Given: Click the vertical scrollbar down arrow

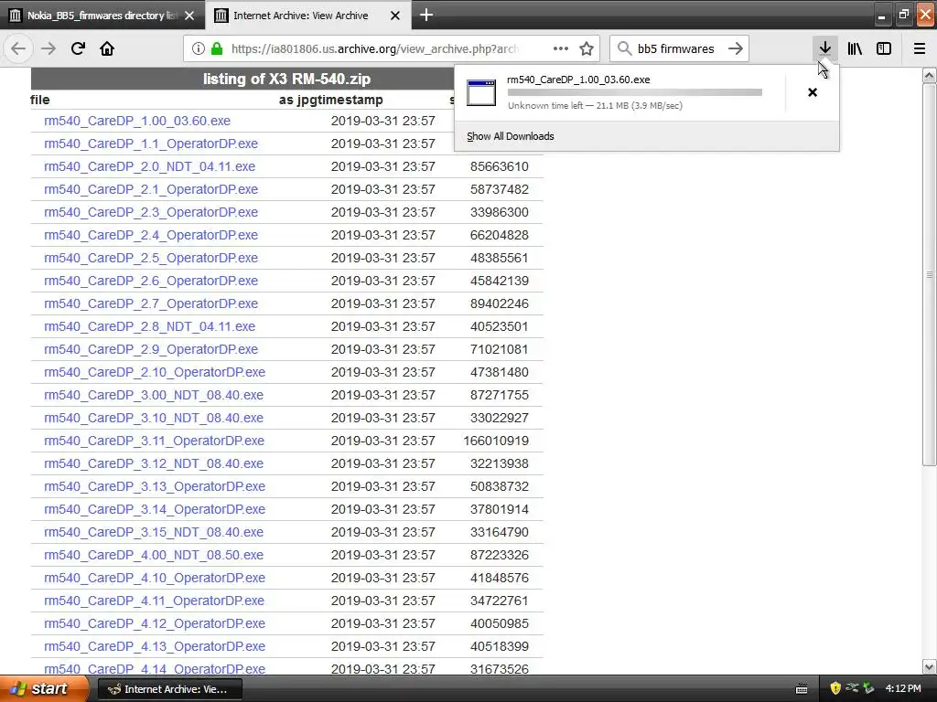Looking at the screenshot, I should [x=930, y=666].
